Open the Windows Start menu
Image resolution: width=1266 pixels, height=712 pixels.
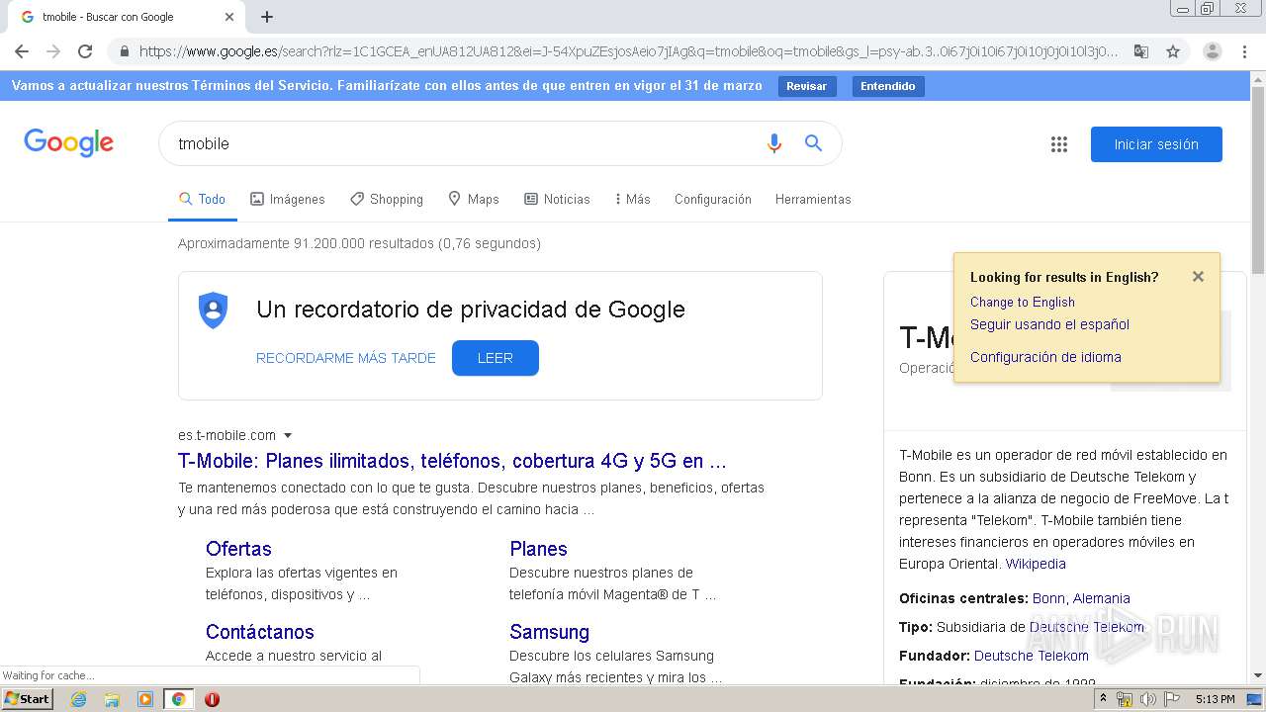pyautogui.click(x=27, y=698)
